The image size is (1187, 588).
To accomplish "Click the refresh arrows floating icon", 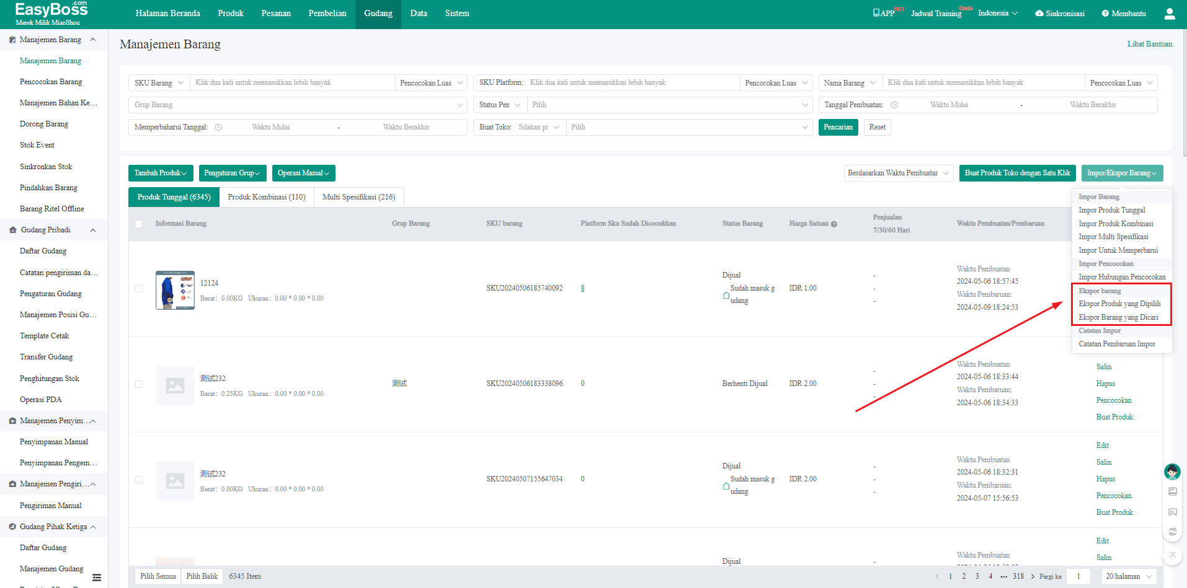I will click(x=1172, y=532).
